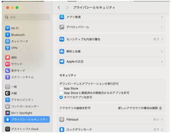The width and height of the screenshot is (171, 134).
Task: Open コントロールセンター label in sidebar
Action: pyautogui.click(x=25, y=106)
